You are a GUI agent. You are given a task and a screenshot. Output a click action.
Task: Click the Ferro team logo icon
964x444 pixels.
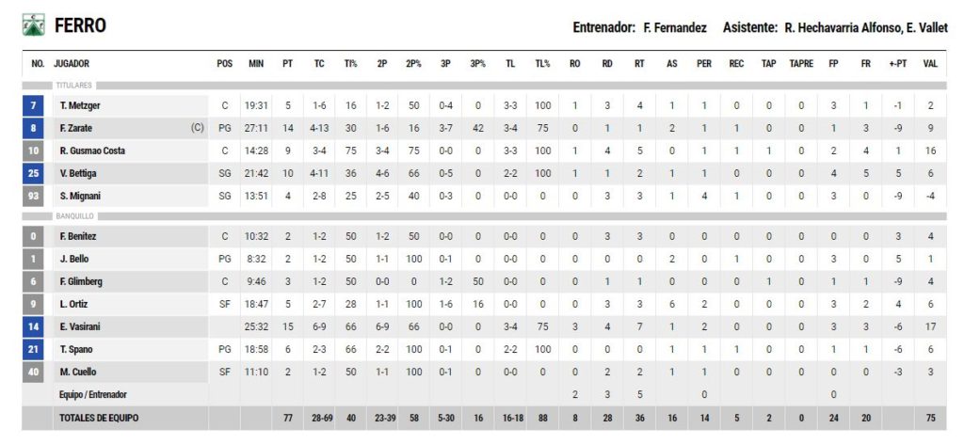(x=33, y=25)
